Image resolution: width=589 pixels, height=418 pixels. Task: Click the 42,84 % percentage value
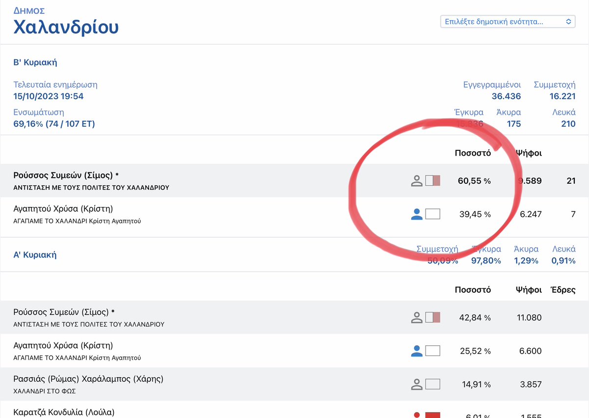click(474, 318)
